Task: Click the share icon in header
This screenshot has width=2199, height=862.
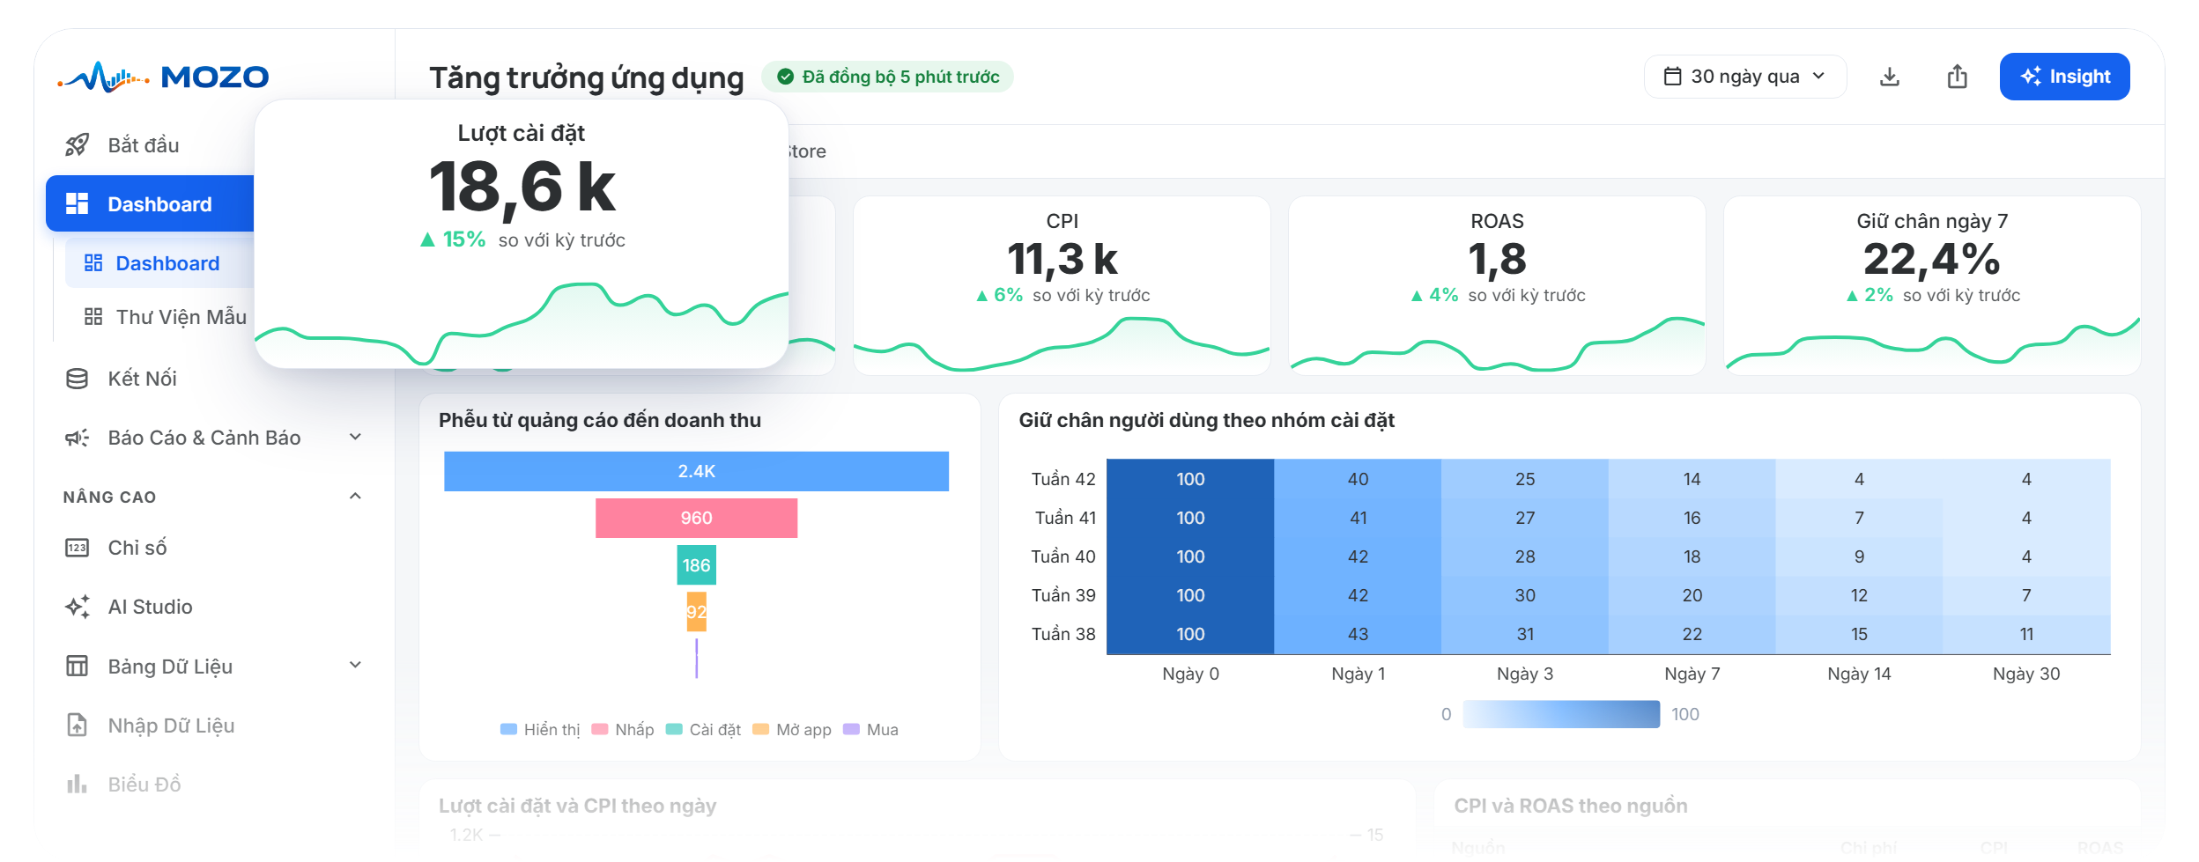Action: point(1957,77)
